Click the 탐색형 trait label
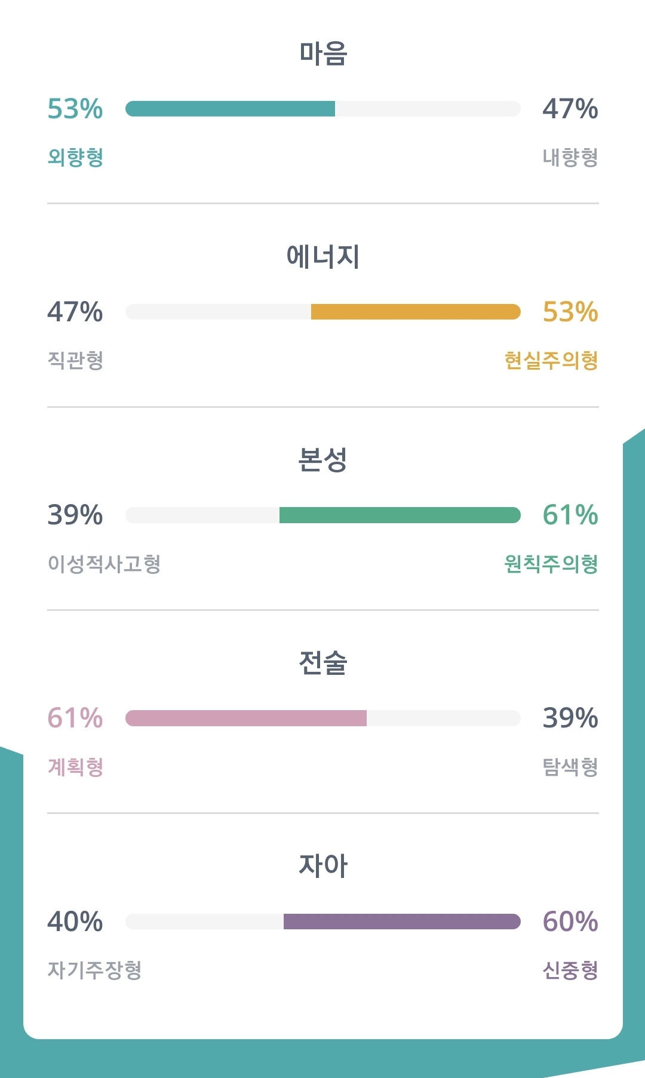The height and width of the screenshot is (1078, 645). click(570, 766)
